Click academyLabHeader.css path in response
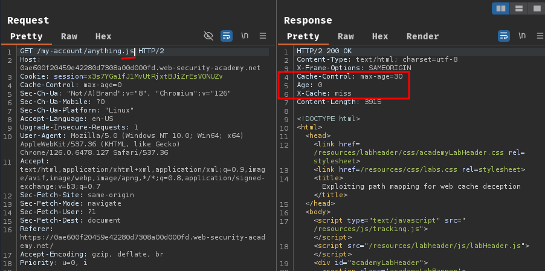The width and height of the screenshot is (545, 271). pyautogui.click(x=409, y=152)
